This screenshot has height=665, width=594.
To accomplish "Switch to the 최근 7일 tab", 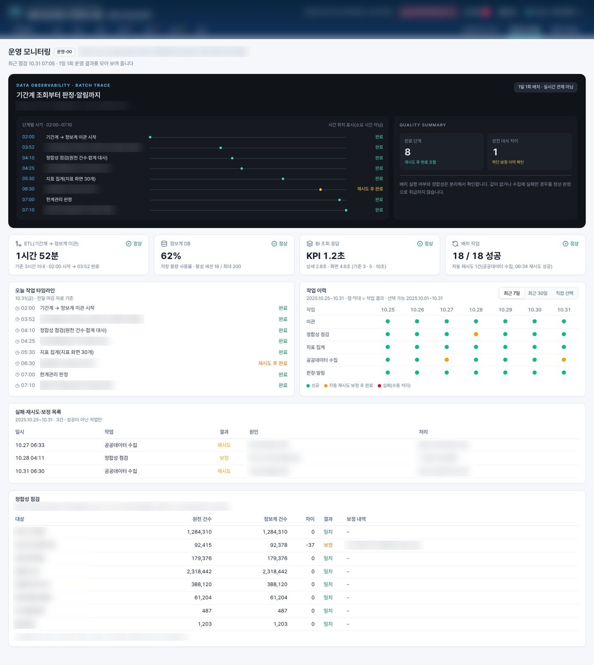I will [512, 293].
